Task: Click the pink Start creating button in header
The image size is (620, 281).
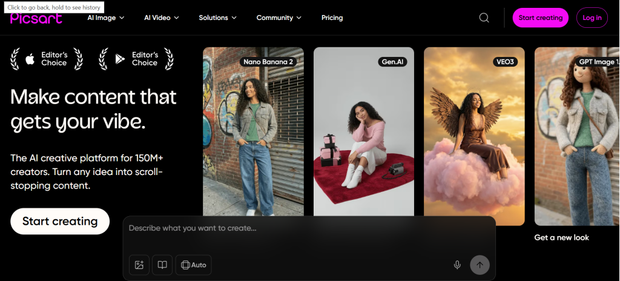Action: (540, 18)
